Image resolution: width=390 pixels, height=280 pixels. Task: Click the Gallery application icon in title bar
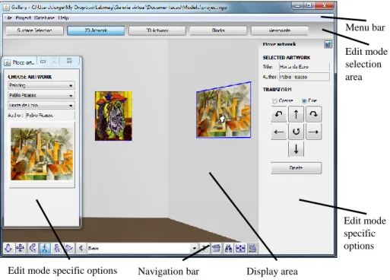6,8
